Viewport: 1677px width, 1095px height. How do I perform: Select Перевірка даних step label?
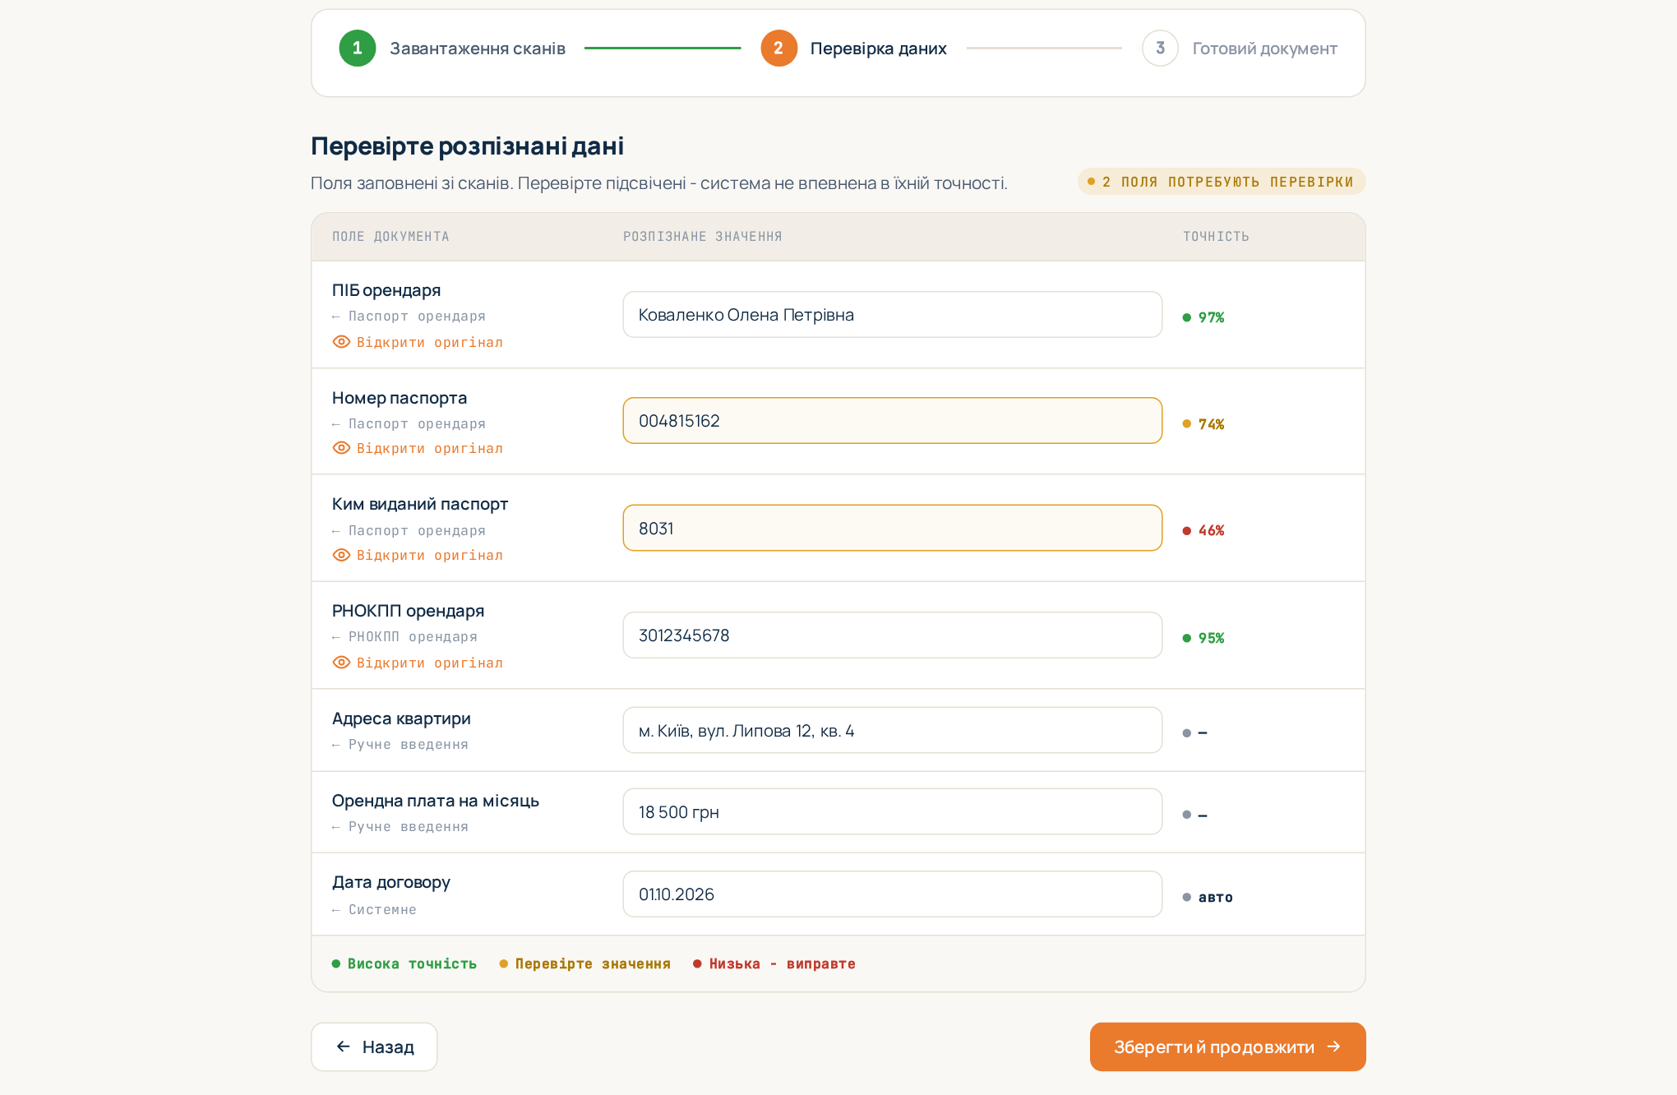(878, 49)
